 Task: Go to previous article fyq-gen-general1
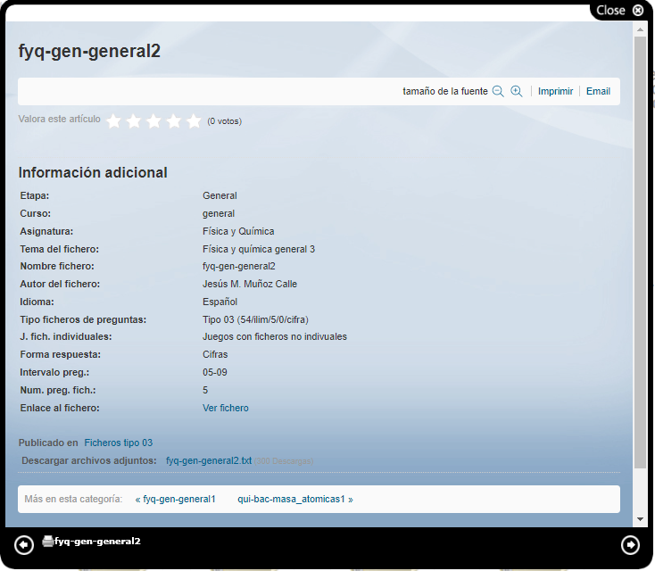pyautogui.click(x=176, y=499)
